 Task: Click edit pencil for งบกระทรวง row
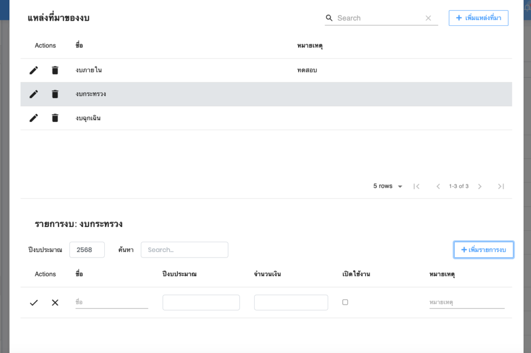(34, 94)
